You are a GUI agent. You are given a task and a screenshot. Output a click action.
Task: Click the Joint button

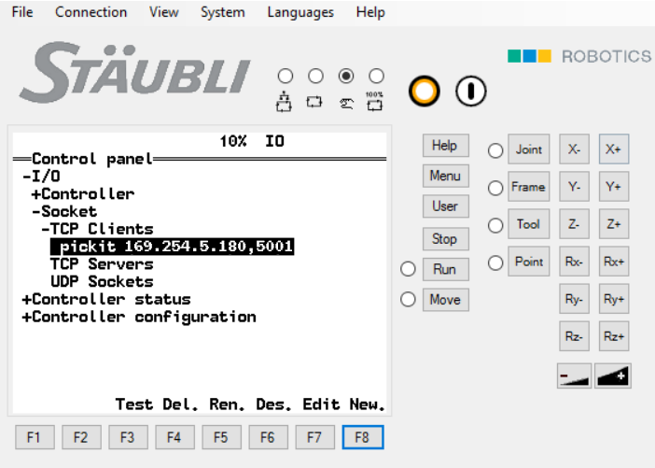[528, 149]
